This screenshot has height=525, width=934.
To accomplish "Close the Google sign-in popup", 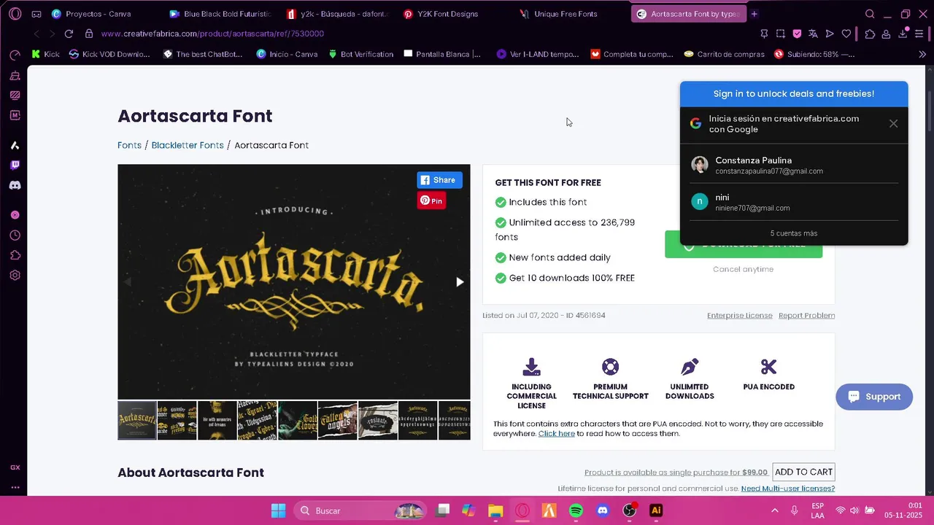I will click(893, 124).
